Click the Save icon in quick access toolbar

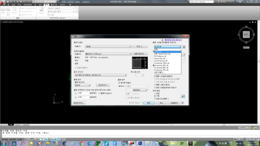pos(14,1)
